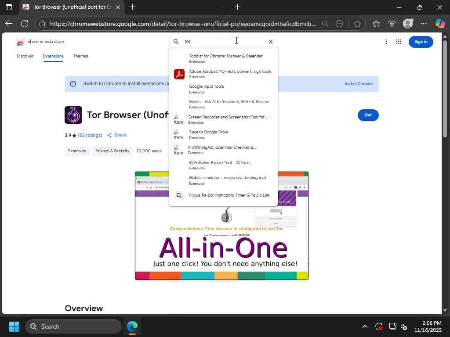
Task: Sign in to Chrome Web Store
Action: [x=421, y=42]
